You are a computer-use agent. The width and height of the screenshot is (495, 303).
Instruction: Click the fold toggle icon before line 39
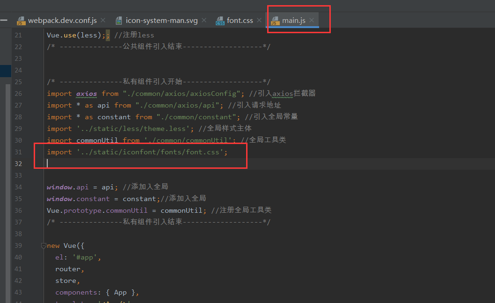coord(44,245)
